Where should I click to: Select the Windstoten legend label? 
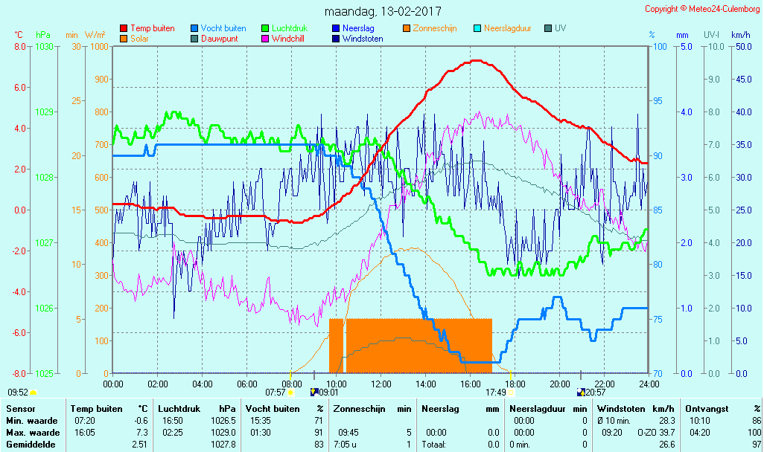coord(363,39)
